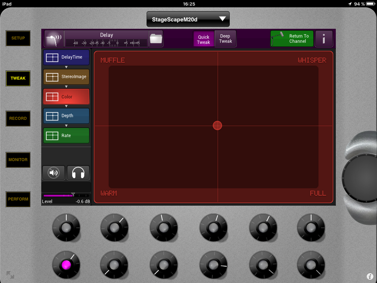Click the headphones monitor icon

pyautogui.click(x=78, y=173)
